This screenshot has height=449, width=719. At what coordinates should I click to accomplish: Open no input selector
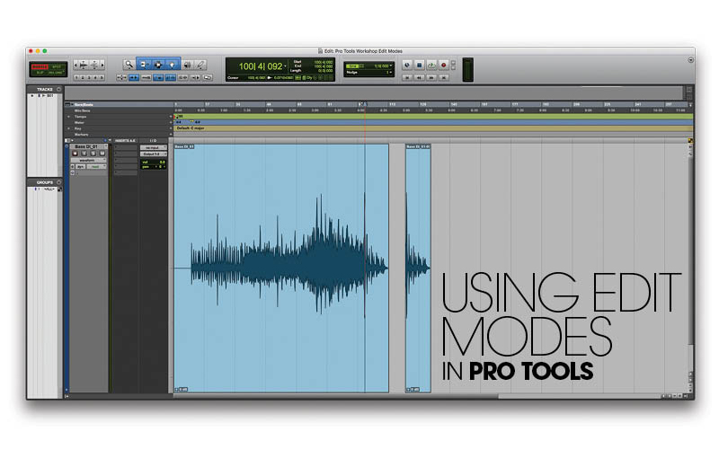click(x=153, y=148)
